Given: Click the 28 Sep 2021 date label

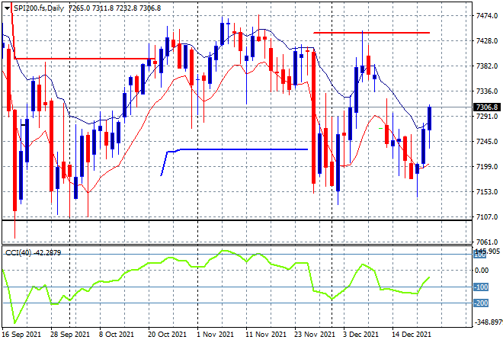Looking at the screenshot, I should click(70, 335).
